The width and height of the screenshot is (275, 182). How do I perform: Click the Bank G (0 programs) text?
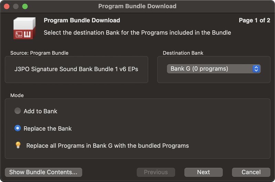click(199, 69)
